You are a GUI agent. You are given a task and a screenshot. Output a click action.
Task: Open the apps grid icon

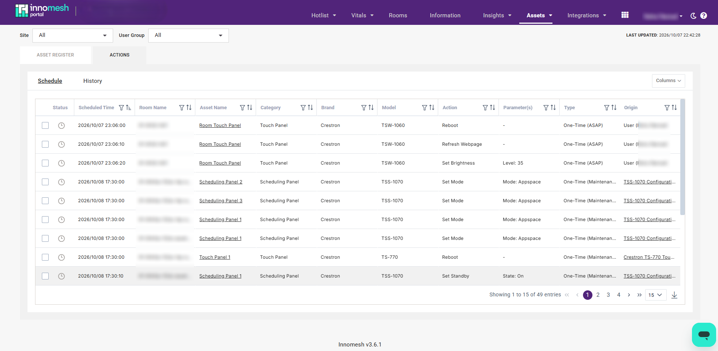click(x=625, y=15)
